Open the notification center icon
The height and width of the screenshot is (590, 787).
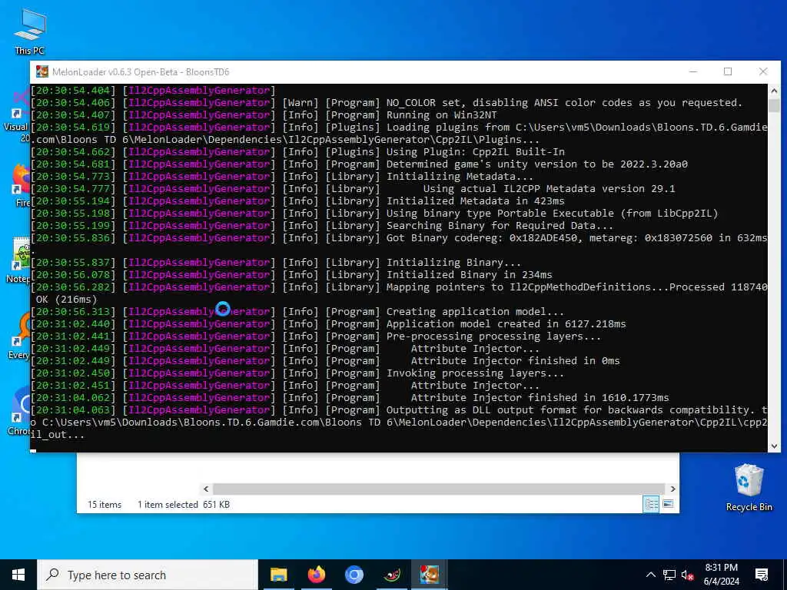click(762, 575)
